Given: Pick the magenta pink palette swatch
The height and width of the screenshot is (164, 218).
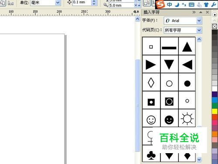Looking at the screenshot, I should (215, 123).
